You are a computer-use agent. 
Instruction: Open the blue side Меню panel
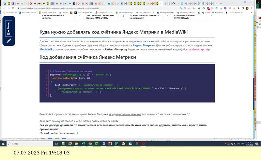(x=9, y=28)
